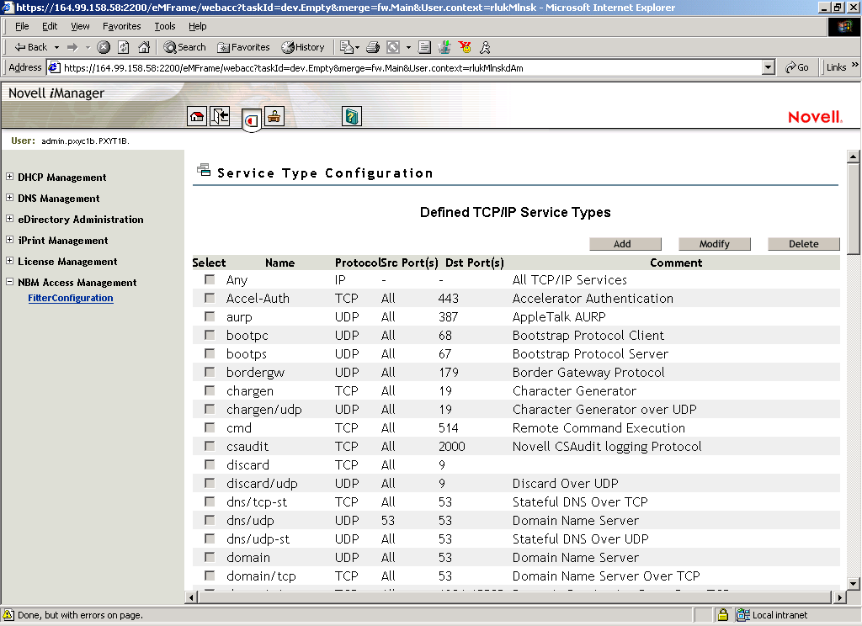
Task: Click the browser Refresh icon
Action: [124, 47]
